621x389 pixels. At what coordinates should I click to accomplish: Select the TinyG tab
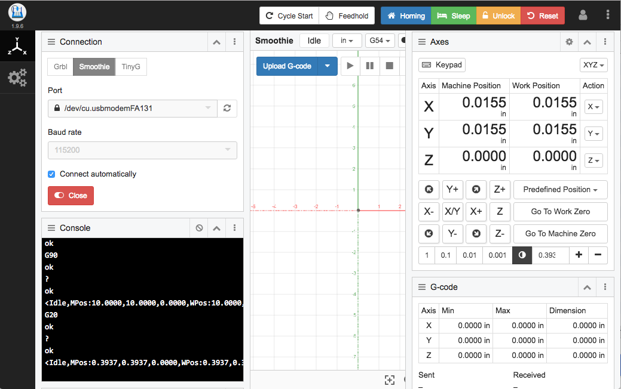(131, 67)
